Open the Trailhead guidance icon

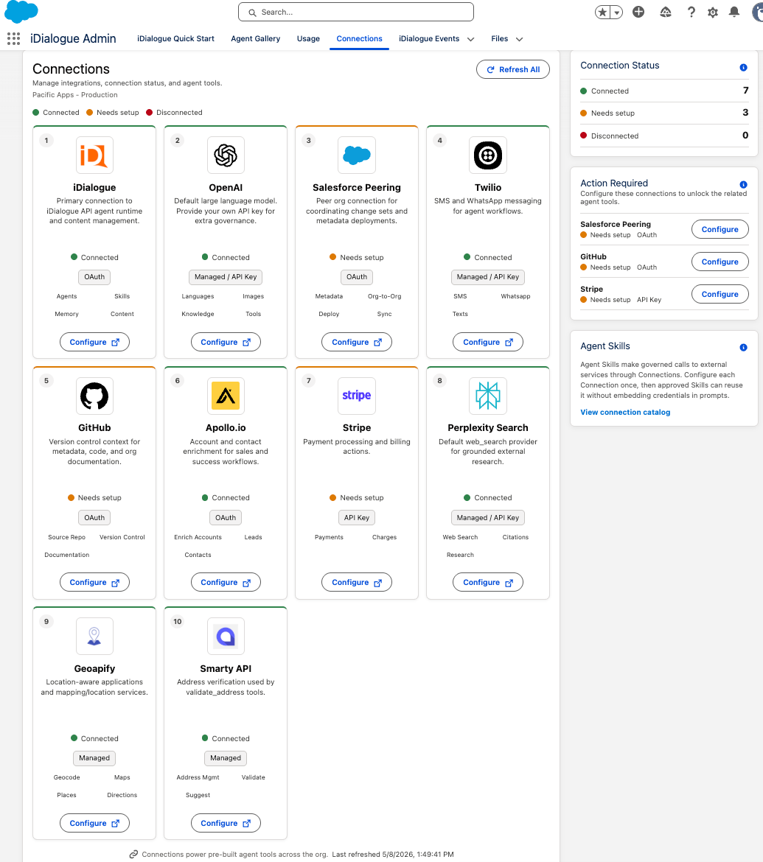point(666,12)
